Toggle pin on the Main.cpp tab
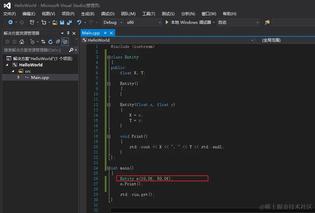 tap(105, 33)
